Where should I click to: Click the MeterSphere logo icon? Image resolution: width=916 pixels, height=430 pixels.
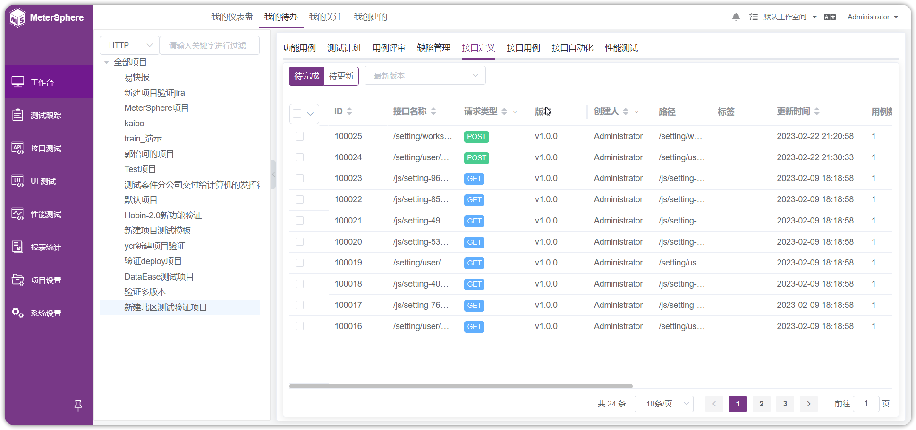18,18
